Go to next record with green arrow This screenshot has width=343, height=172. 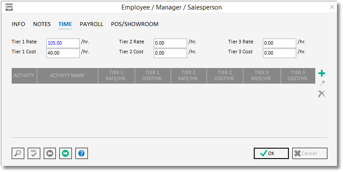pyautogui.click(x=66, y=153)
